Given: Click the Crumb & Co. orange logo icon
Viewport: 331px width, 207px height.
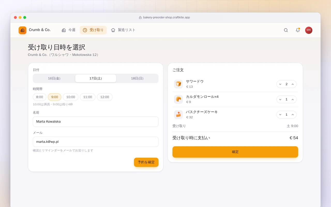Looking at the screenshot, I should [x=22, y=30].
